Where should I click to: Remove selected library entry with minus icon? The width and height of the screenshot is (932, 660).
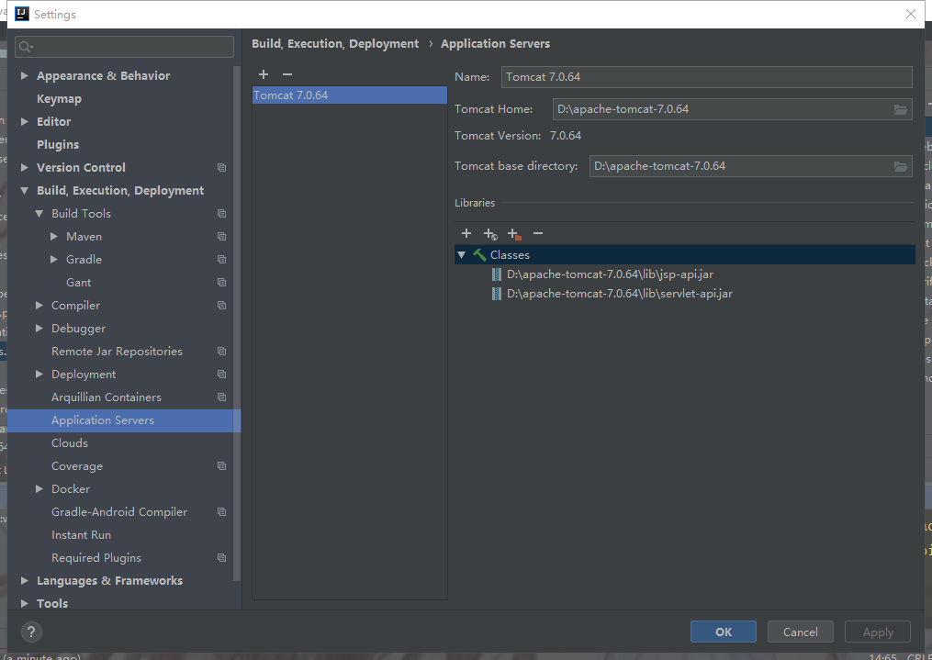coord(537,234)
